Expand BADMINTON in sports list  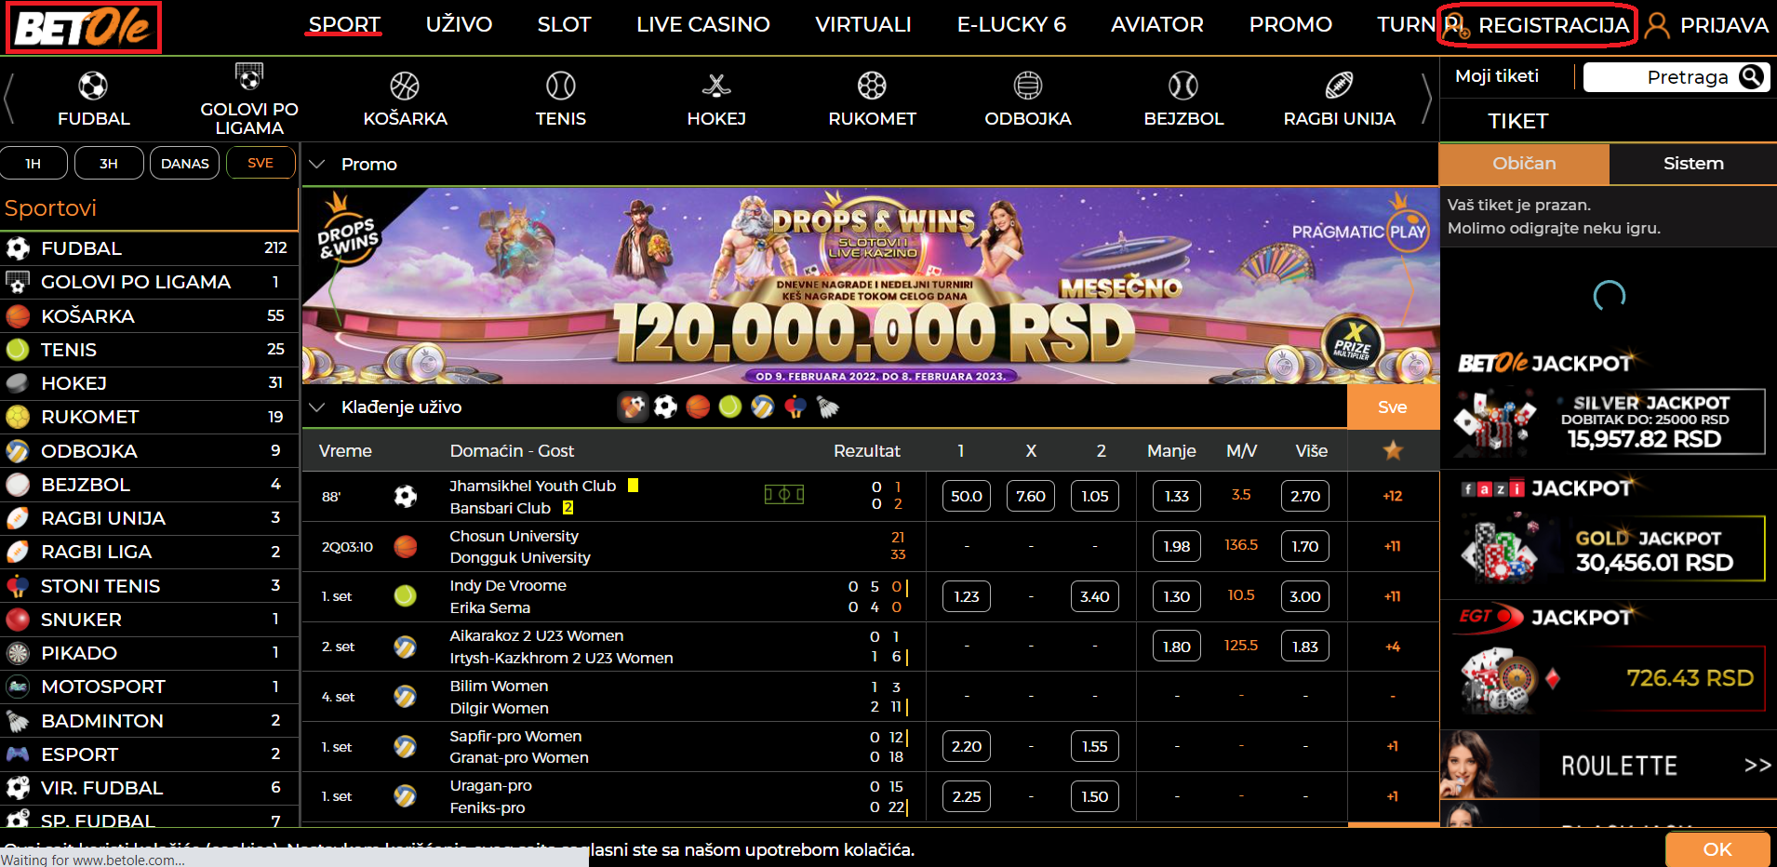149,721
